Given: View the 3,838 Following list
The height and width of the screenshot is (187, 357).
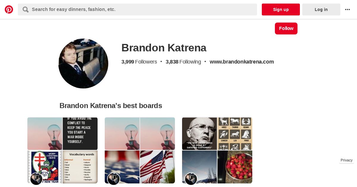Looking at the screenshot, I should [183, 62].
